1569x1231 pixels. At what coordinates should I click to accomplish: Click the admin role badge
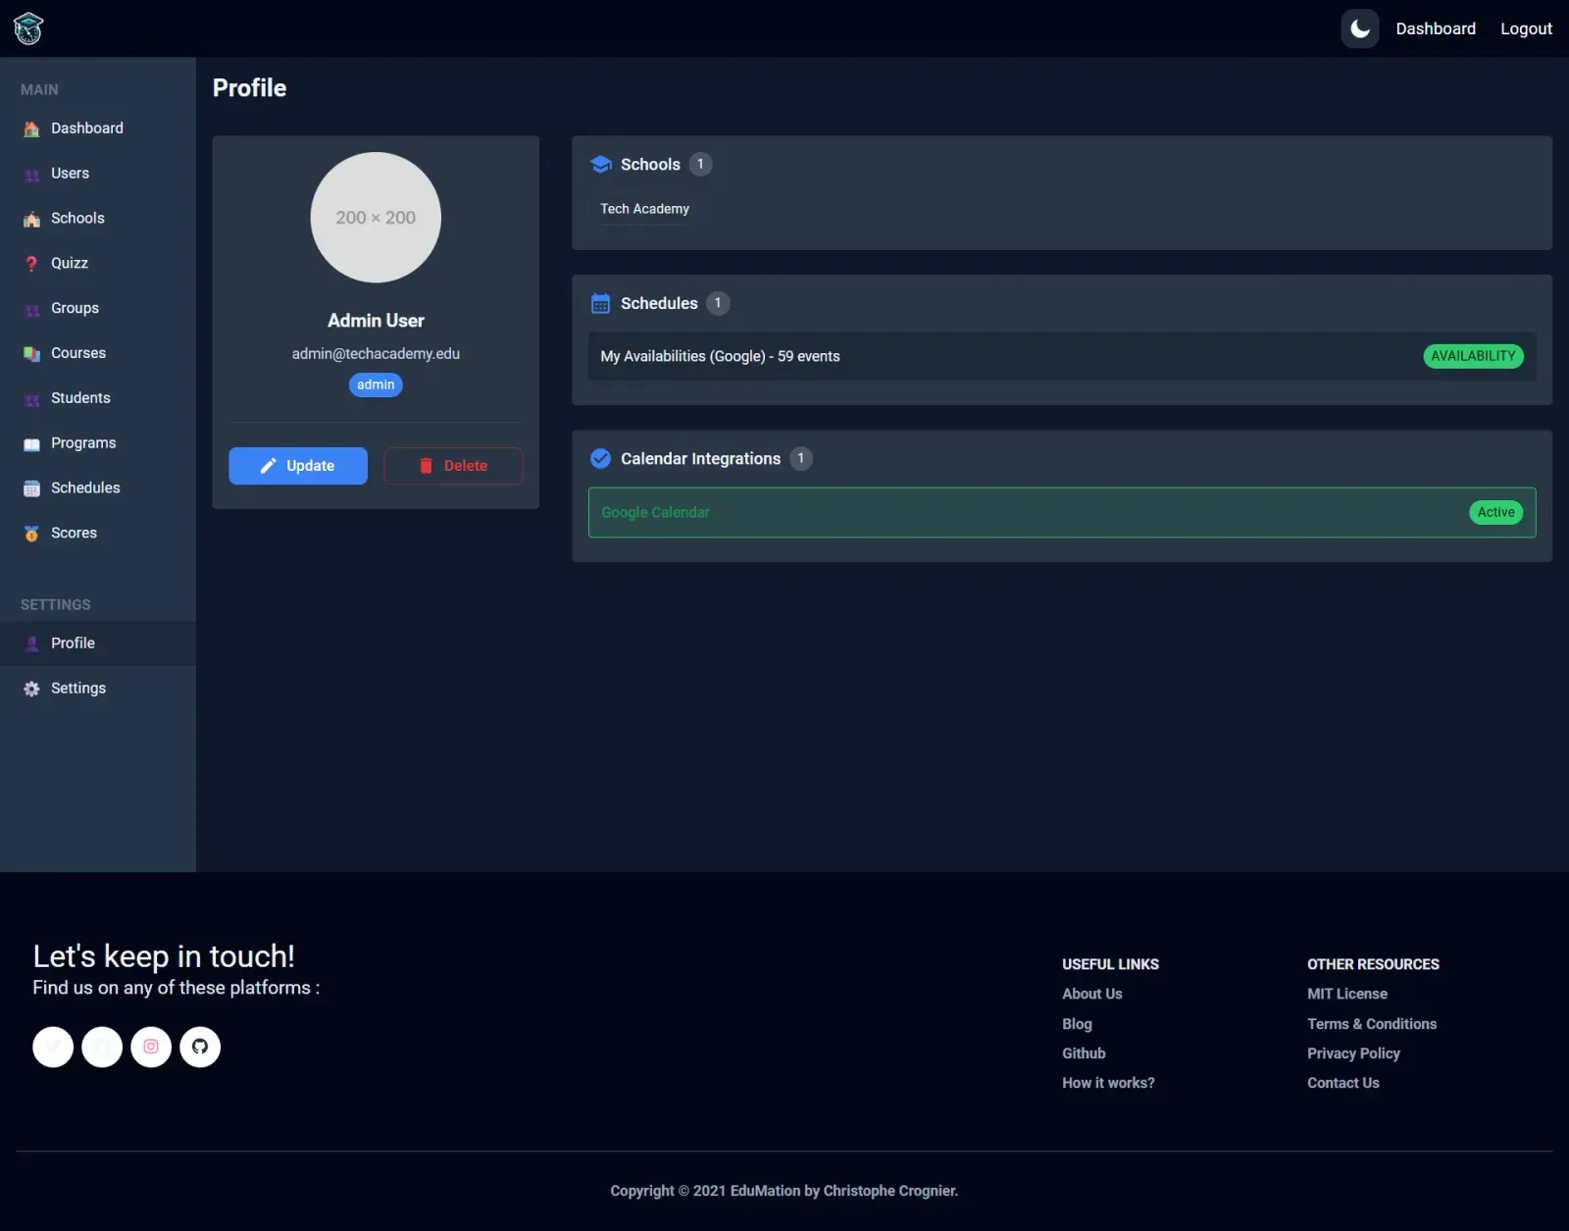click(x=376, y=385)
